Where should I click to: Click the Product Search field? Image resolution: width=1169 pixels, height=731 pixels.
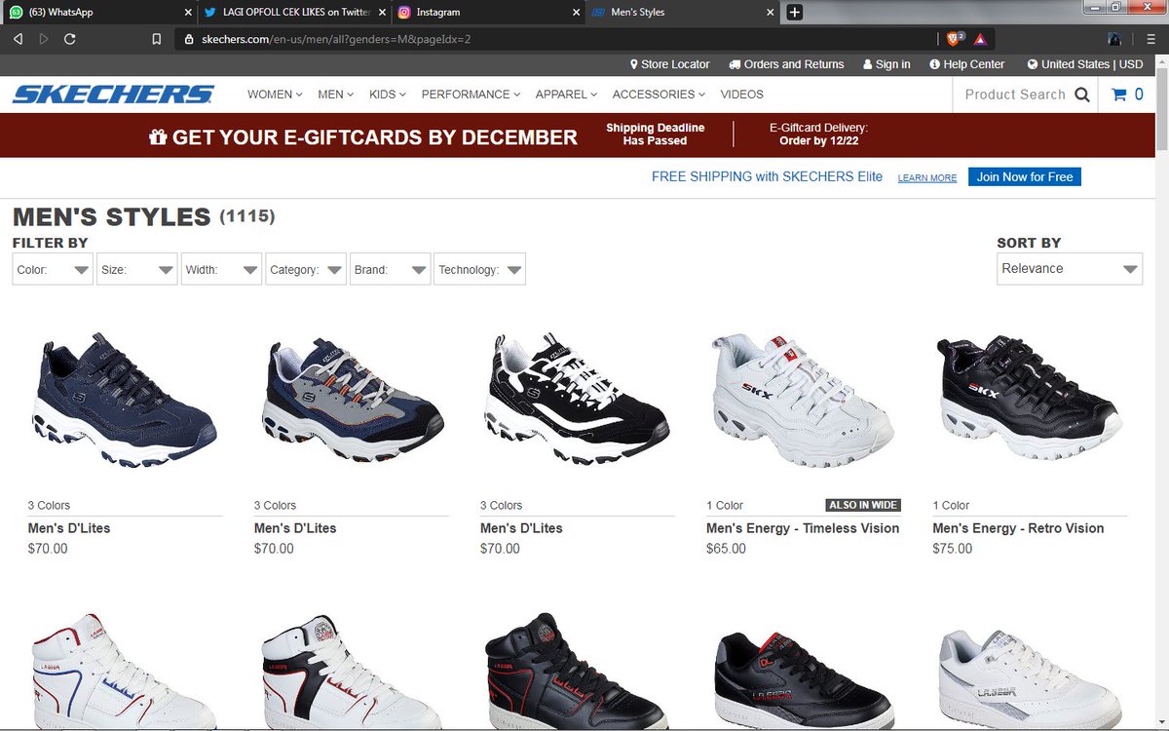1014,95
